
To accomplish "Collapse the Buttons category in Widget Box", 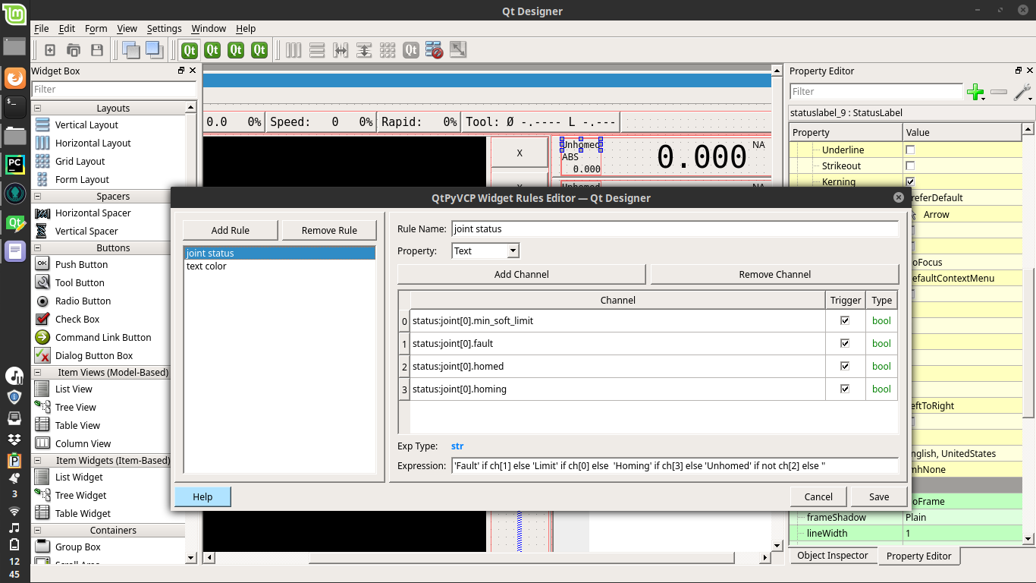I will point(38,247).
